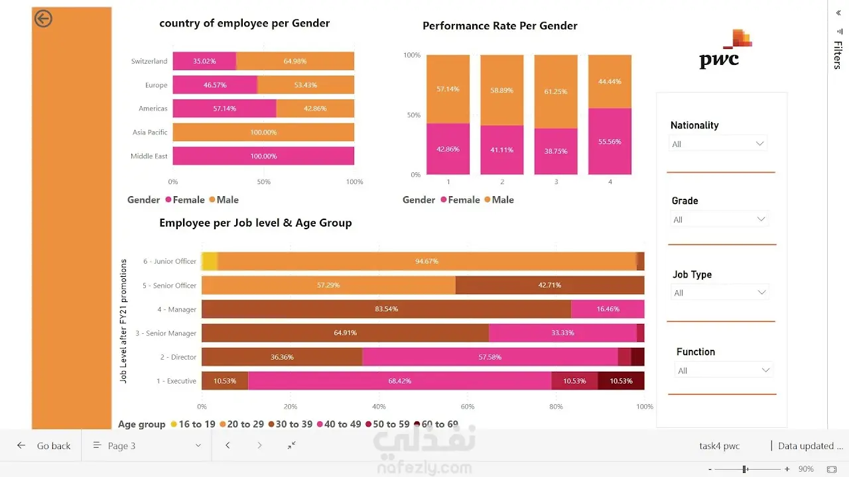Click the zoom in plus icon
The width and height of the screenshot is (849, 477).
click(787, 469)
